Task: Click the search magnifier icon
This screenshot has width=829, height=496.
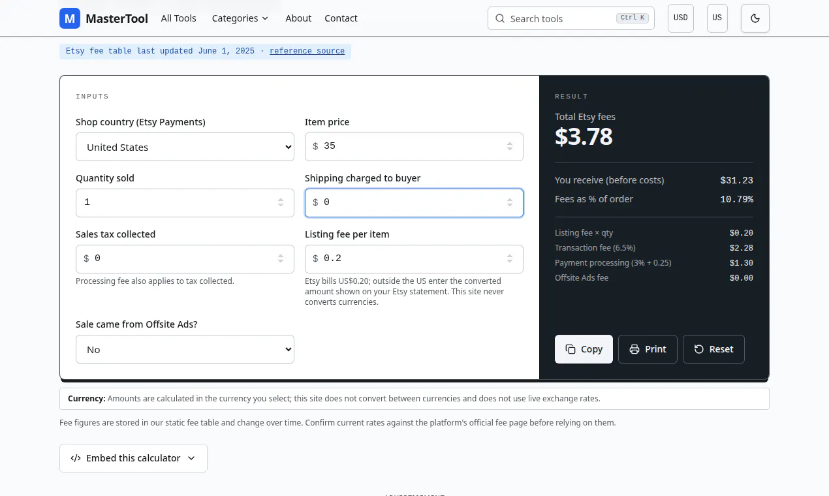Action: coord(500,18)
